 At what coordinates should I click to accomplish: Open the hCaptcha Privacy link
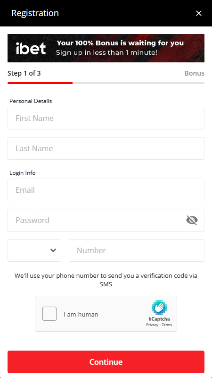tap(152, 325)
